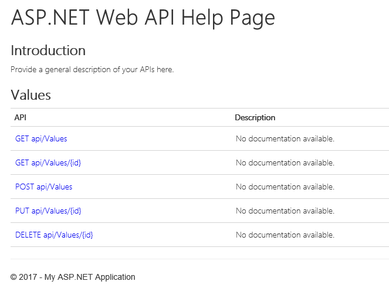Select the POST api/Values link

coord(43,187)
